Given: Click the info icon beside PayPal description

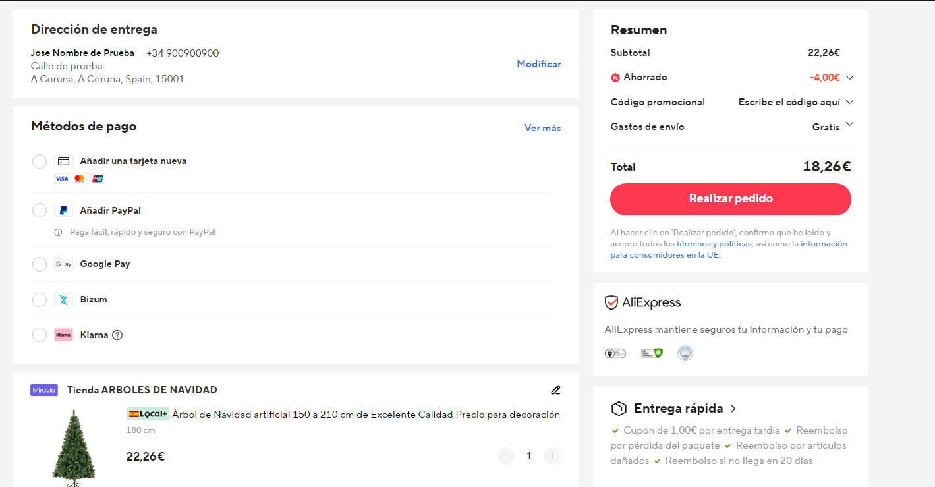Looking at the screenshot, I should click(x=59, y=232).
